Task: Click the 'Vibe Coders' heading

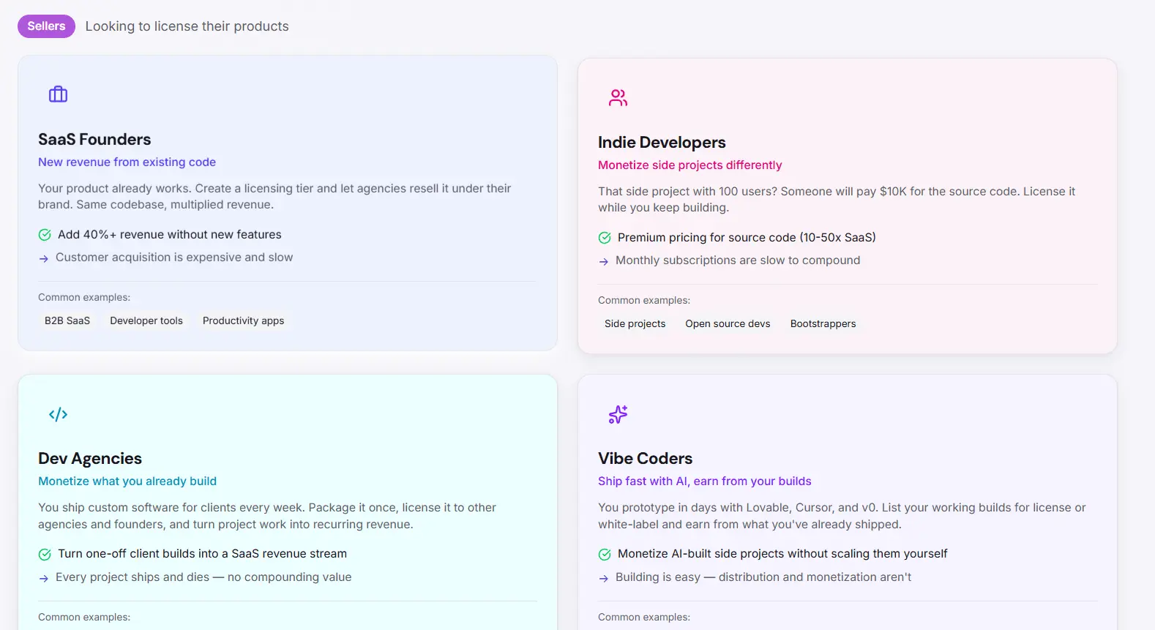Action: 645,458
